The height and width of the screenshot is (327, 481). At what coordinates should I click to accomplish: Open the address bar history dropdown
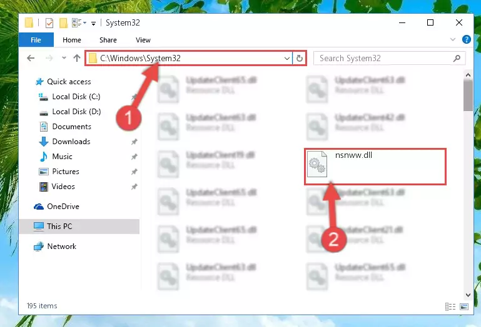coord(287,58)
